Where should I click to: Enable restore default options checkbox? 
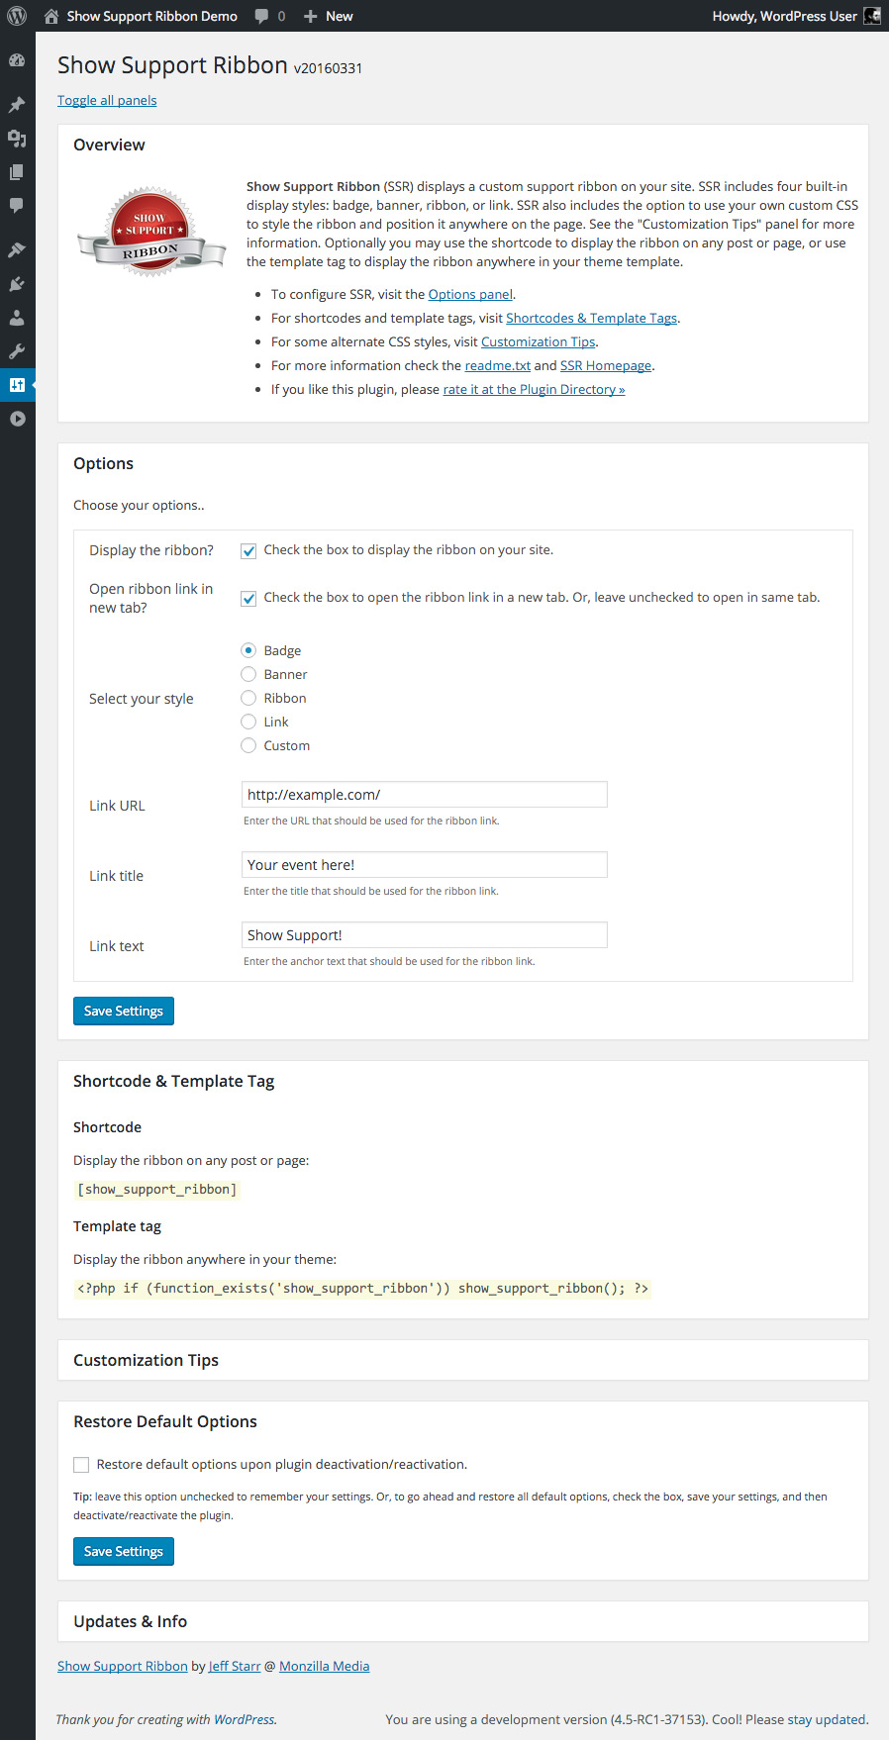tap(81, 1465)
